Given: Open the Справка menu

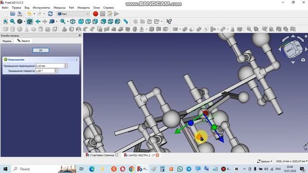Looking at the screenshot, I should (x=108, y=8).
